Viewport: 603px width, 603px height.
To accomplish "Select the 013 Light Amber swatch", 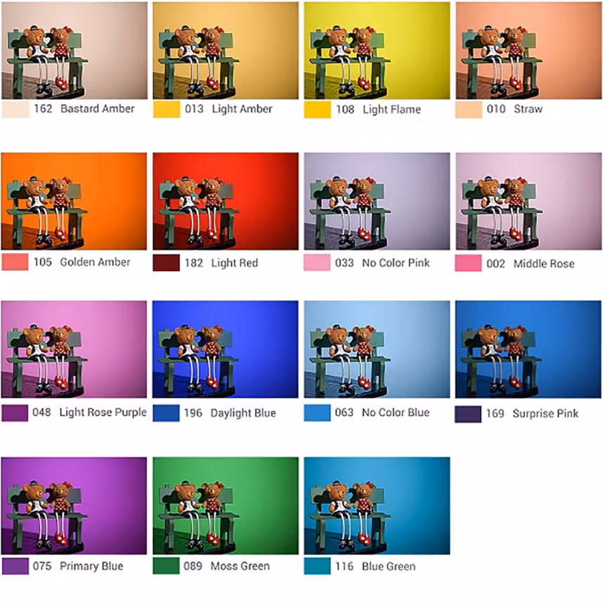I will pos(167,109).
